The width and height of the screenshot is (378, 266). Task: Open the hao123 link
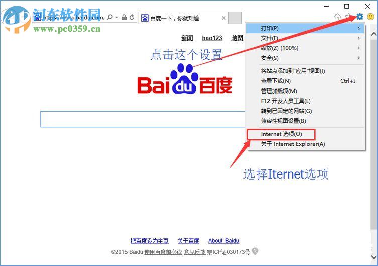point(212,38)
